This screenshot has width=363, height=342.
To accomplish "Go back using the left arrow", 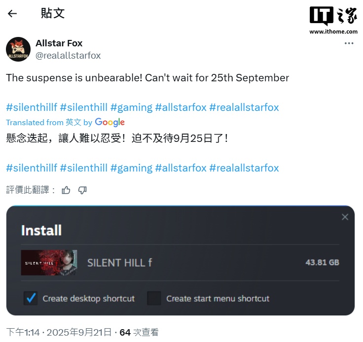I will (x=12, y=14).
